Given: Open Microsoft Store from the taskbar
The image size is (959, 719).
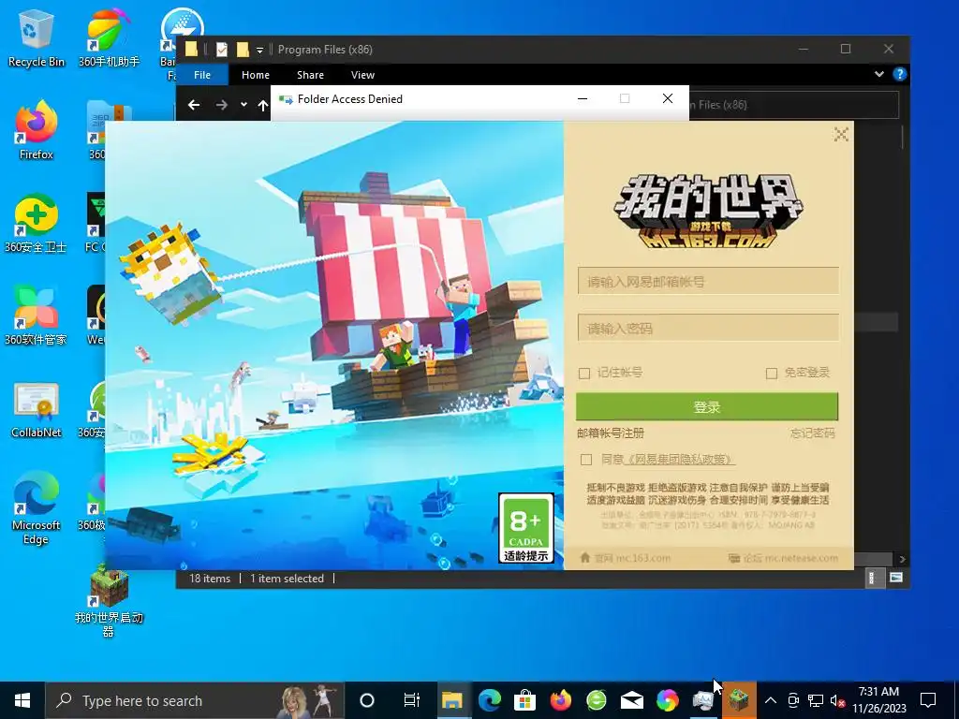Looking at the screenshot, I should pyautogui.click(x=524, y=700).
